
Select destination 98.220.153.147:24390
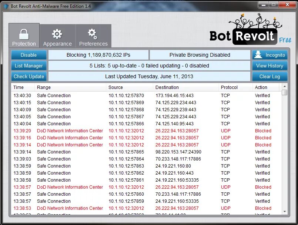click(178, 152)
